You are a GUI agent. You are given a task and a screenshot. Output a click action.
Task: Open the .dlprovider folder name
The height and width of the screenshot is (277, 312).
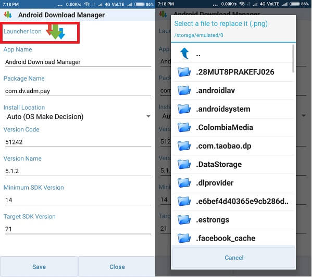pyautogui.click(x=215, y=183)
